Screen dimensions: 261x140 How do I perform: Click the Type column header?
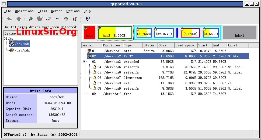133,45
